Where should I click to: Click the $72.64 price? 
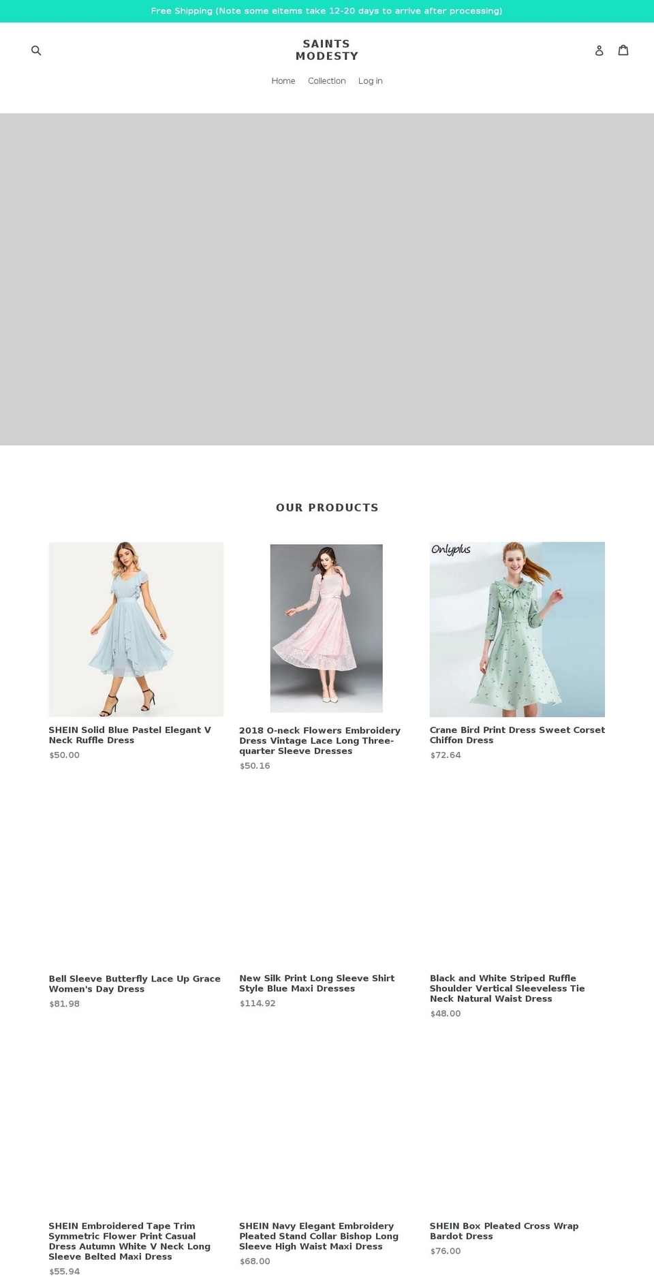point(446,755)
